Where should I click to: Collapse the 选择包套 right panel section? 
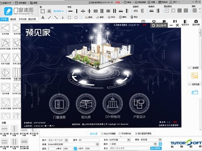(x=189, y=85)
